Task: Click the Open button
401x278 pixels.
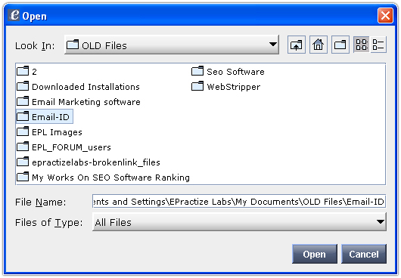Action: pos(315,254)
